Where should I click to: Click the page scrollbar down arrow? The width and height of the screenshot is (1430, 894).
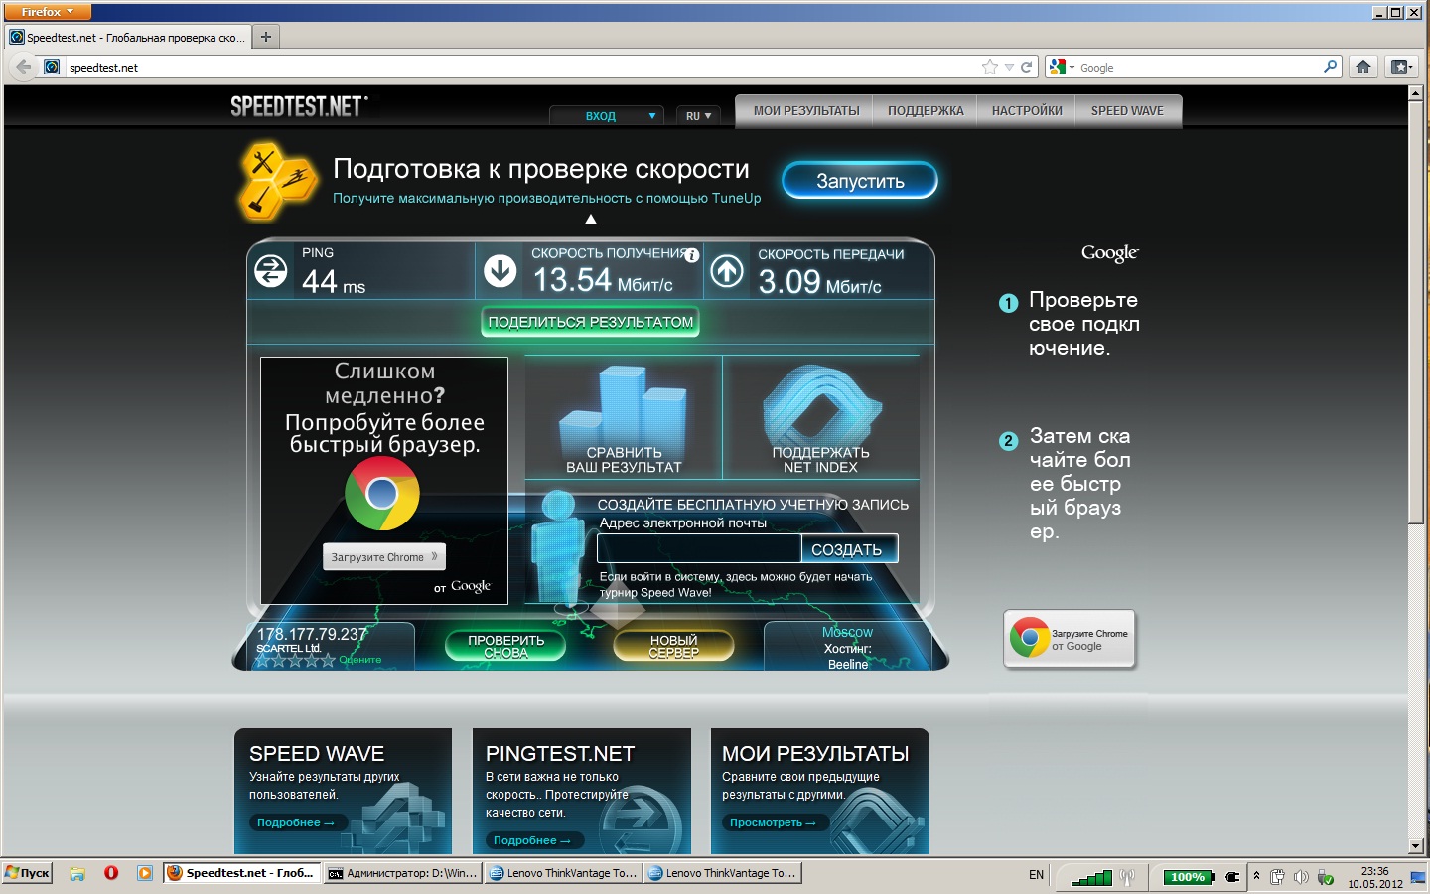coord(1416,847)
